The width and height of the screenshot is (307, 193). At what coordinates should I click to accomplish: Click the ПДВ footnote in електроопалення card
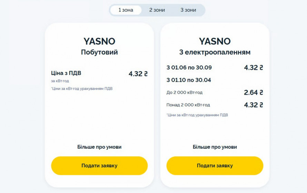(x=197, y=115)
